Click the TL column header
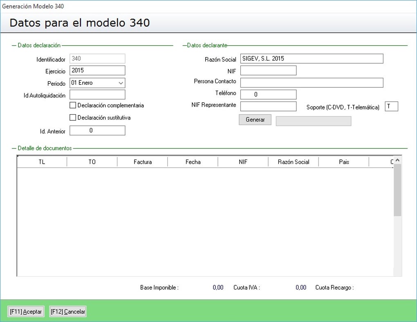 pos(42,162)
